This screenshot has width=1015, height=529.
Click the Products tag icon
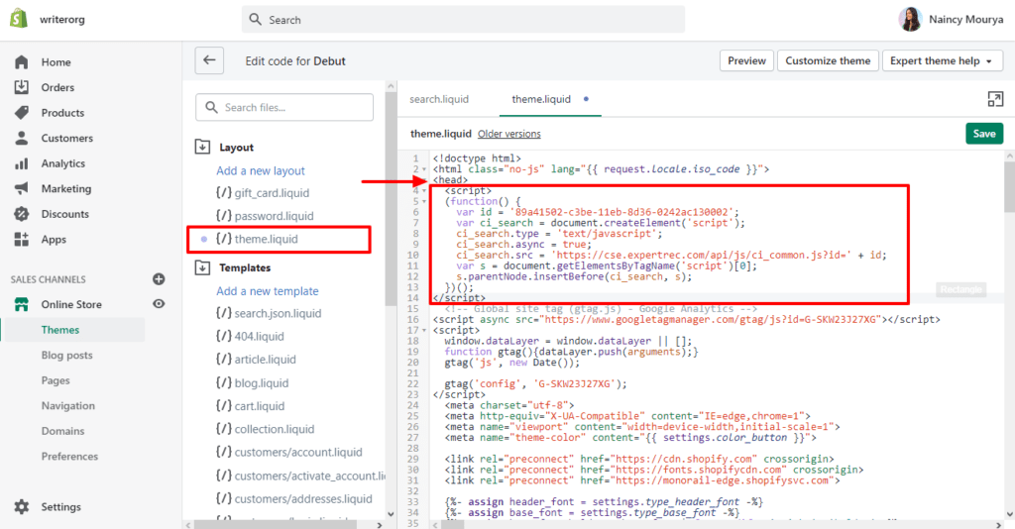(x=22, y=113)
